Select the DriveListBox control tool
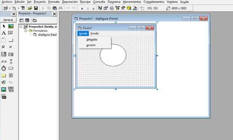Screen dimensions: 233x140 tap(11, 68)
